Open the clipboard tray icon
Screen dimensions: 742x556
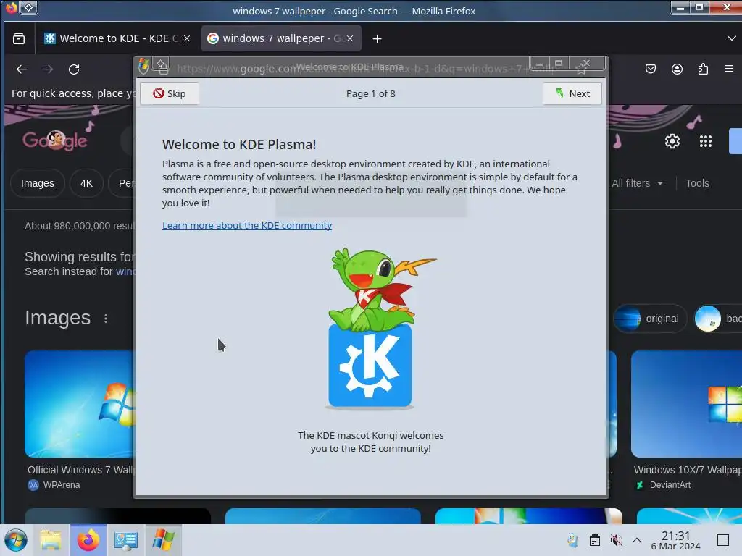pos(594,540)
